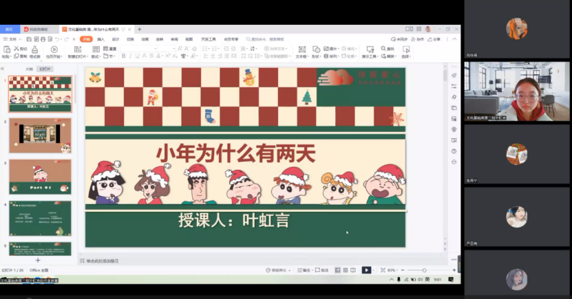Click the Collaborate (协作) icon
The width and height of the screenshot is (572, 299).
(413, 39)
